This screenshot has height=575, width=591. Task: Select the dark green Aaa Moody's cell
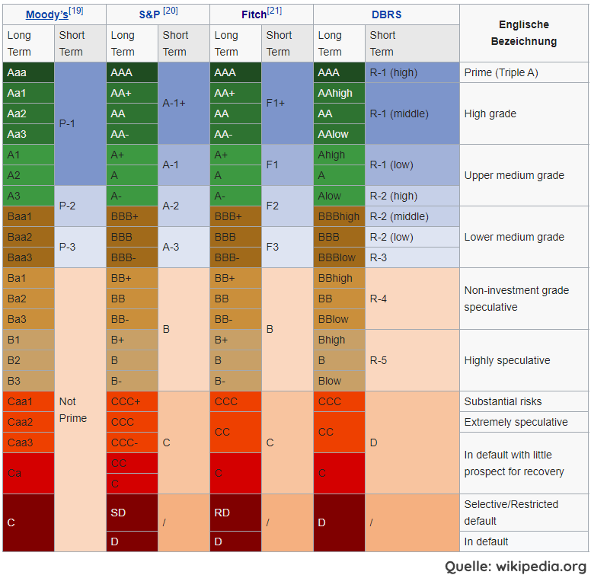pyautogui.click(x=28, y=72)
